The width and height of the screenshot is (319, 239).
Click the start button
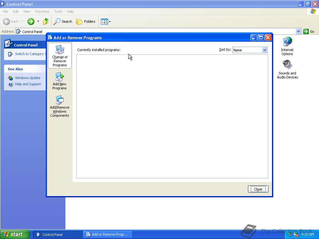coord(15,234)
